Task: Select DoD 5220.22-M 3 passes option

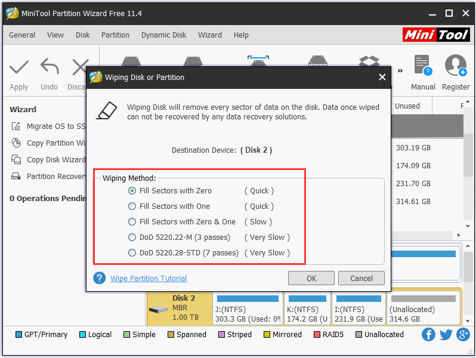Action: (x=132, y=237)
